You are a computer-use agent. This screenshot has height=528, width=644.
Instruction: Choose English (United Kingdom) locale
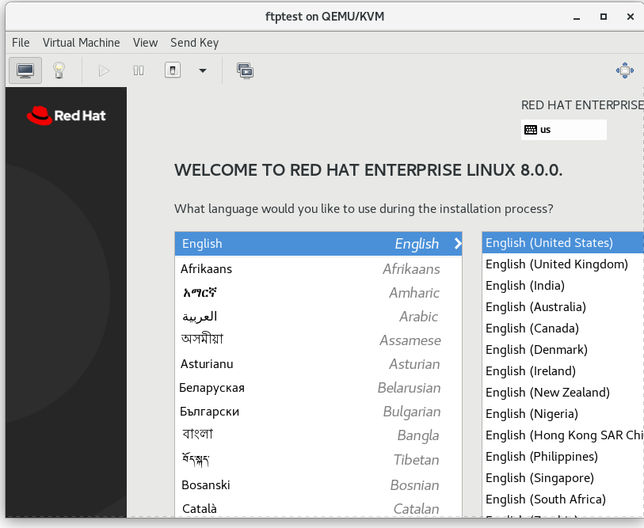click(562, 264)
